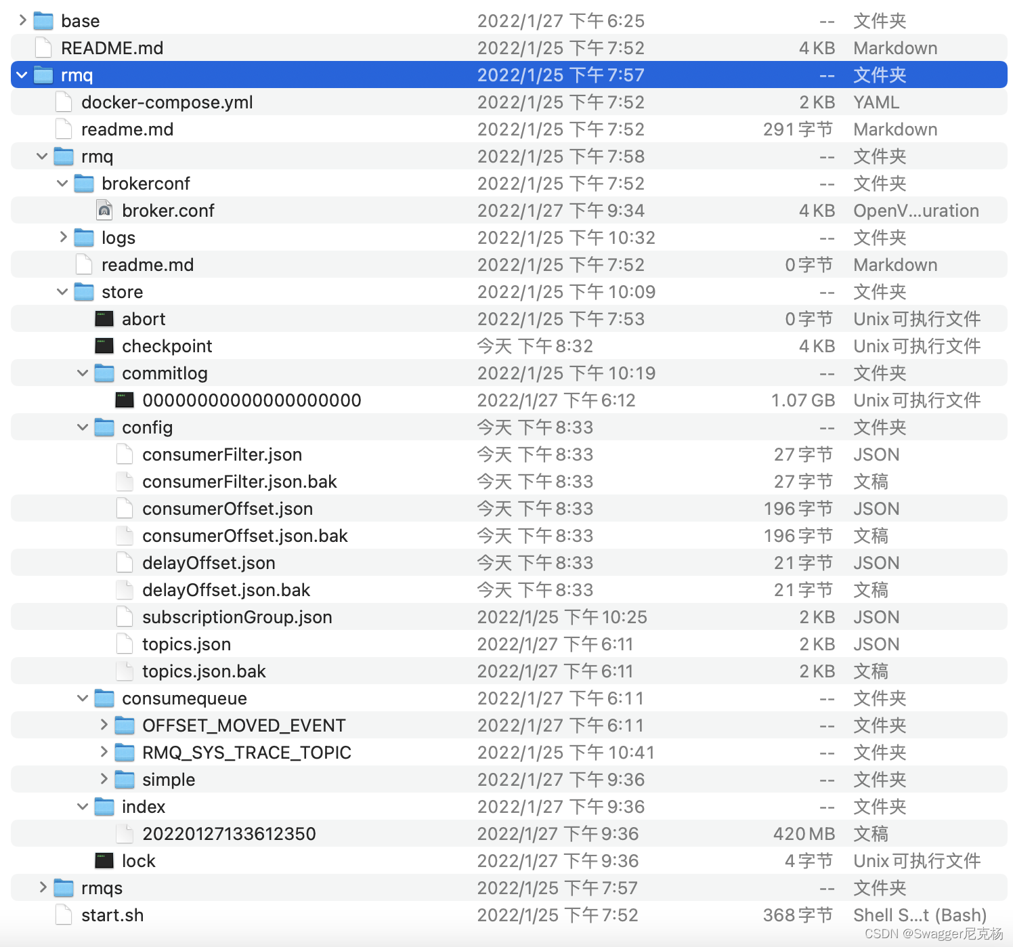Viewport: 1013px width, 947px height.
Task: Click the abort executable icon
Action: coord(104,318)
